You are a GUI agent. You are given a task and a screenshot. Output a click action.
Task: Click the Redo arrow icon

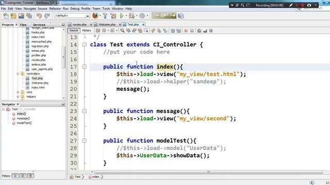(47, 16)
